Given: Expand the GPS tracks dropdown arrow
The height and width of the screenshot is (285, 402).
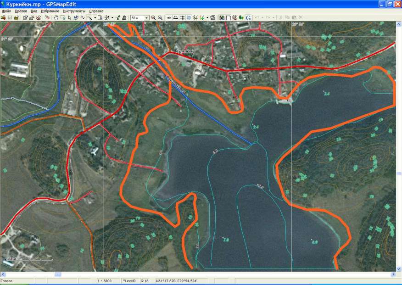Looking at the screenshot, I should click(x=207, y=17).
